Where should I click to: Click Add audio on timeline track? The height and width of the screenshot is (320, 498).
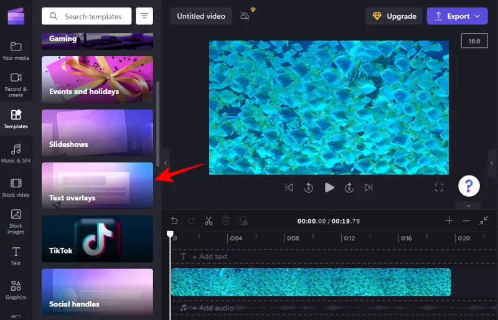tap(213, 308)
